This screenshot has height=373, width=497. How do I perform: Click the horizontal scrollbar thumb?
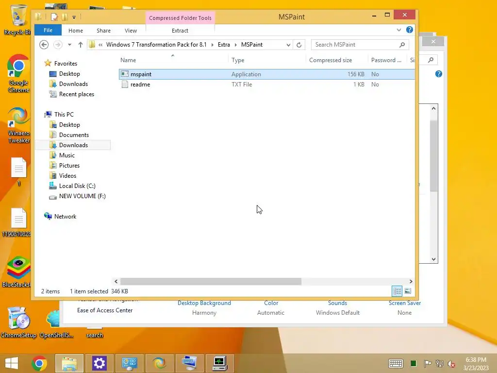pos(211,281)
